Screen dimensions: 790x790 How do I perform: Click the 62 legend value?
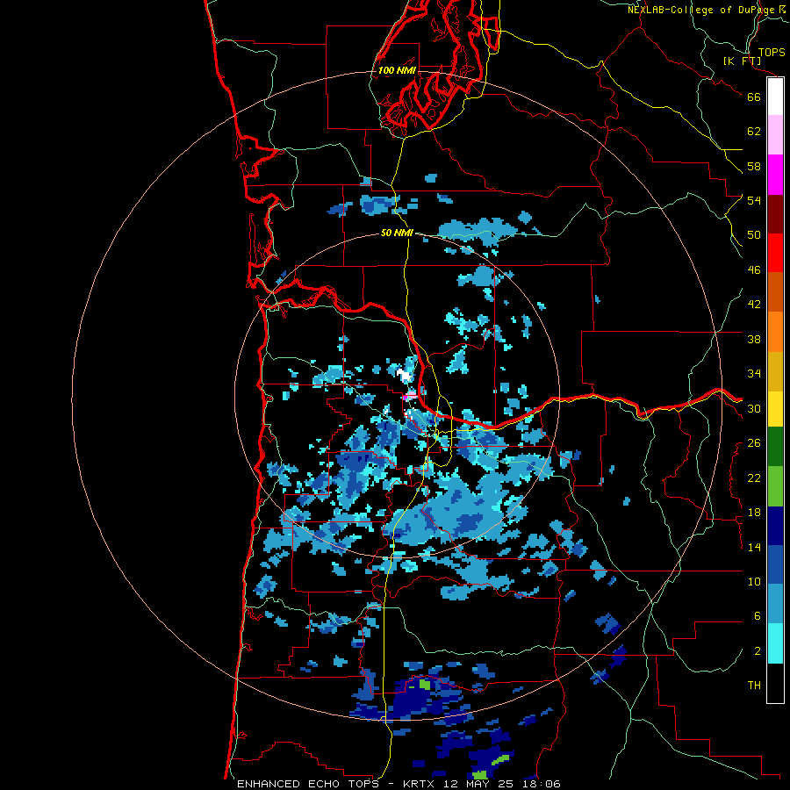754,132
